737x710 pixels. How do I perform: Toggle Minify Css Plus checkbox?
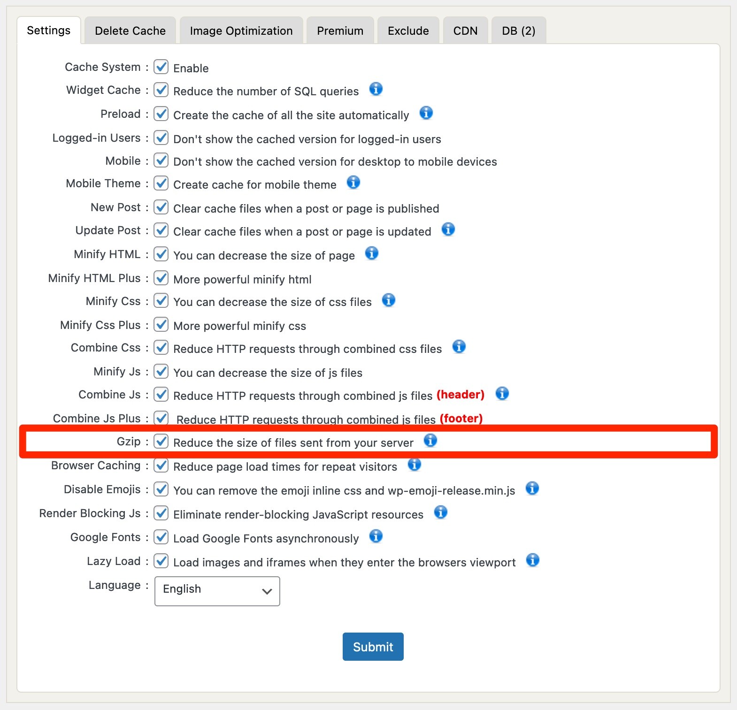pos(161,324)
